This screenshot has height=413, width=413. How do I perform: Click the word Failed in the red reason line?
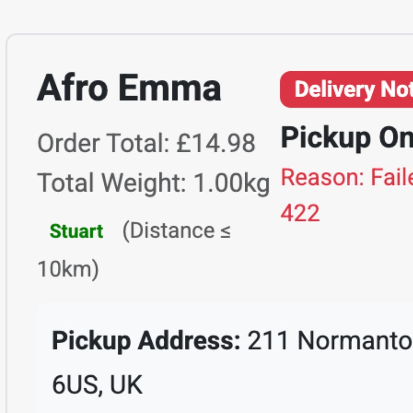coord(392,178)
